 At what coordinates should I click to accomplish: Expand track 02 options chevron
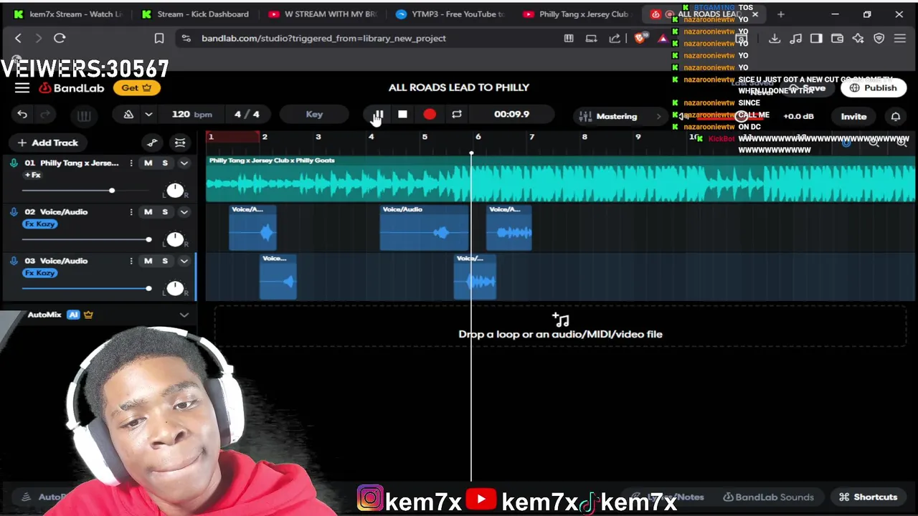(x=184, y=212)
